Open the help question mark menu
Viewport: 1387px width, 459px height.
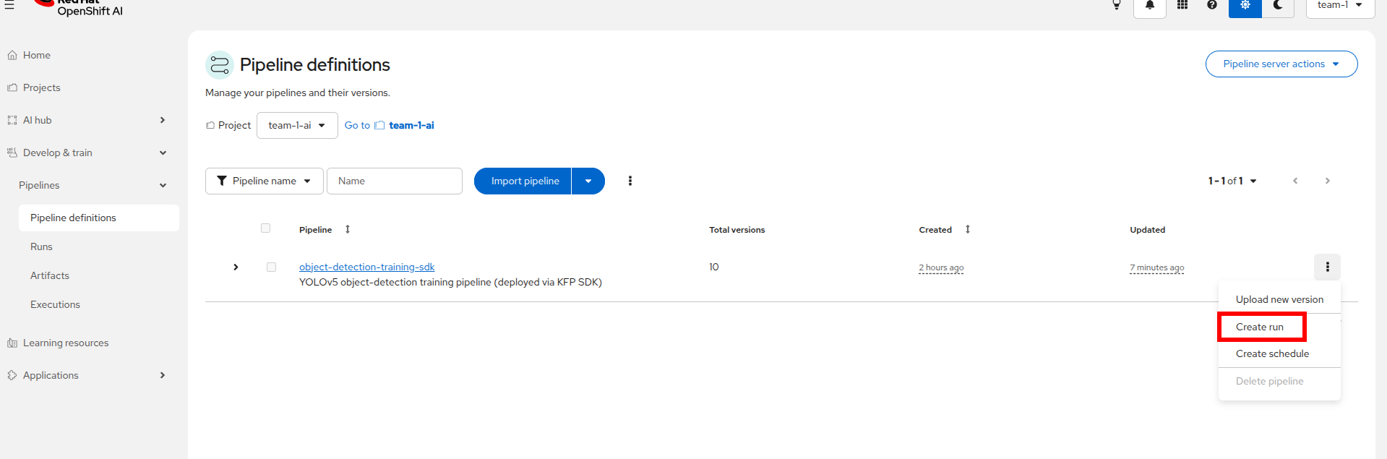click(x=1212, y=5)
